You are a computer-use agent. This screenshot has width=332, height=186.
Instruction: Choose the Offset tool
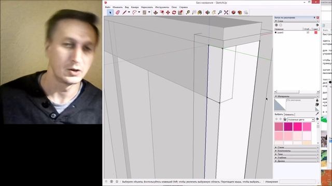coord(162,12)
